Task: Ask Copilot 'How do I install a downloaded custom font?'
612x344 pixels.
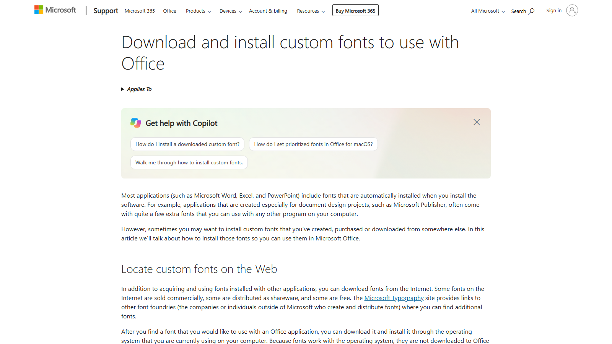Action: (187, 144)
